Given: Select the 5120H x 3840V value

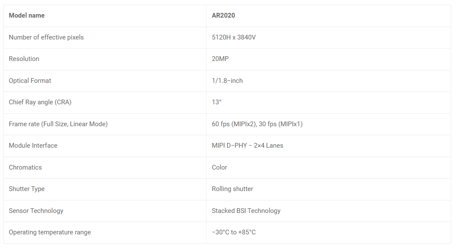Looking at the screenshot, I should coord(234,37).
